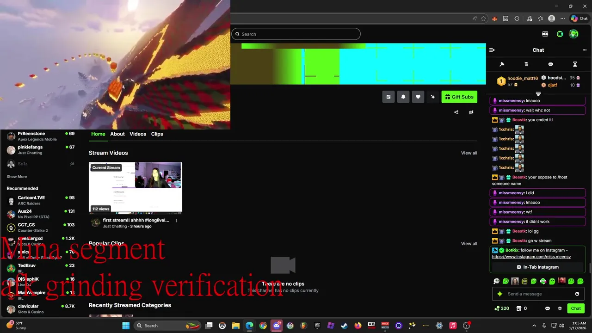Viewport: 592px width, 333px height.
Task: Toggle the crossed-out eye hide icon
Action: coord(471,112)
